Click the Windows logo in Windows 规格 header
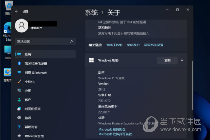 click(91, 60)
